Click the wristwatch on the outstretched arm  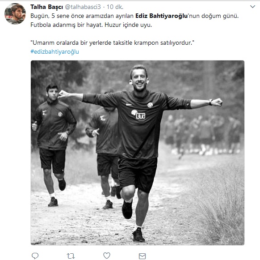[210, 102]
